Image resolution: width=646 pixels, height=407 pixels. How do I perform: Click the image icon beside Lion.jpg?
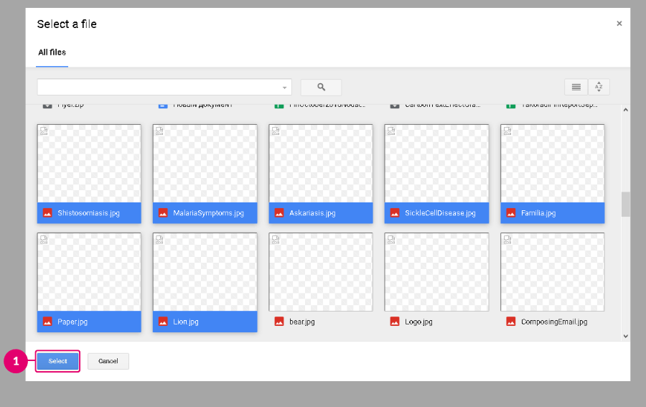tap(163, 322)
